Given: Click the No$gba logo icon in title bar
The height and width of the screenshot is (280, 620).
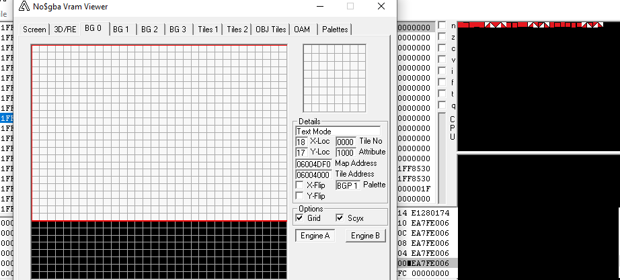Looking at the screenshot, I should [x=24, y=6].
